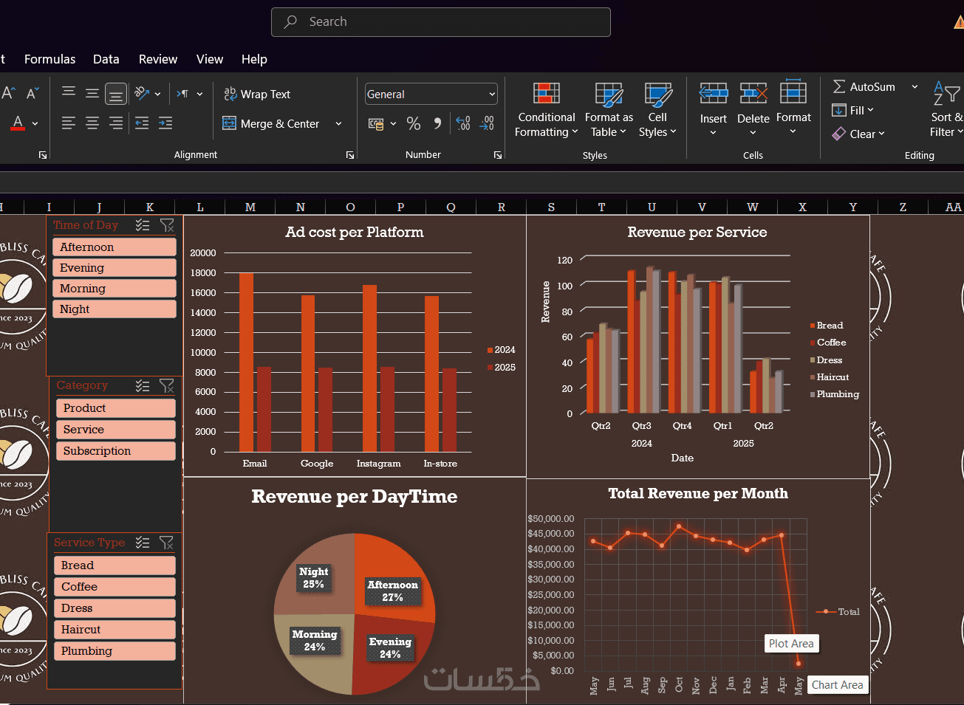Filter by Coffee in Service Type slicer
964x705 pixels.
(x=114, y=586)
